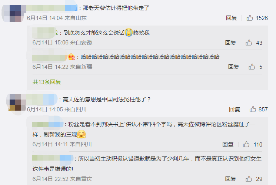Open avatar of the Shandong commenter
This screenshot has width=276, height=185.
pos(13,13)
